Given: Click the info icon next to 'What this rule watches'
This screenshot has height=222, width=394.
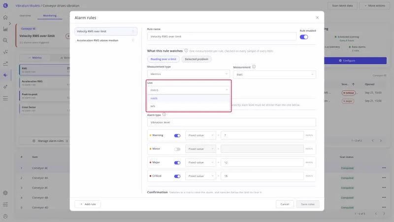Looking at the screenshot, I should click(x=186, y=51).
